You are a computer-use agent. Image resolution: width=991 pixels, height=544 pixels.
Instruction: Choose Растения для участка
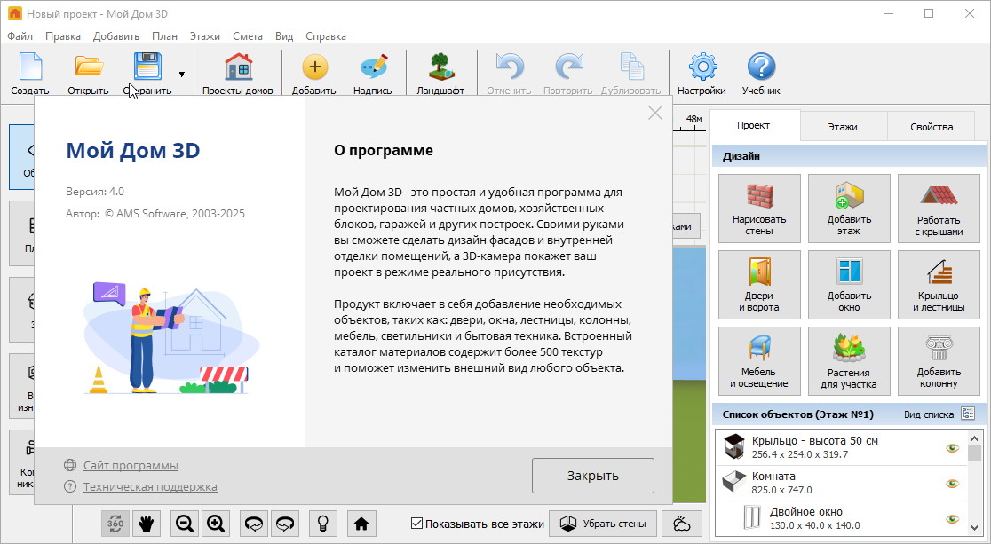pyautogui.click(x=849, y=359)
